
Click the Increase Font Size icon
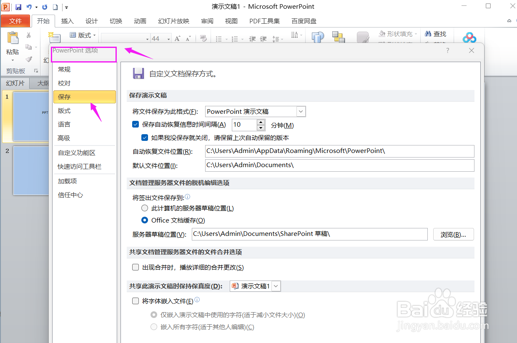tap(178, 38)
